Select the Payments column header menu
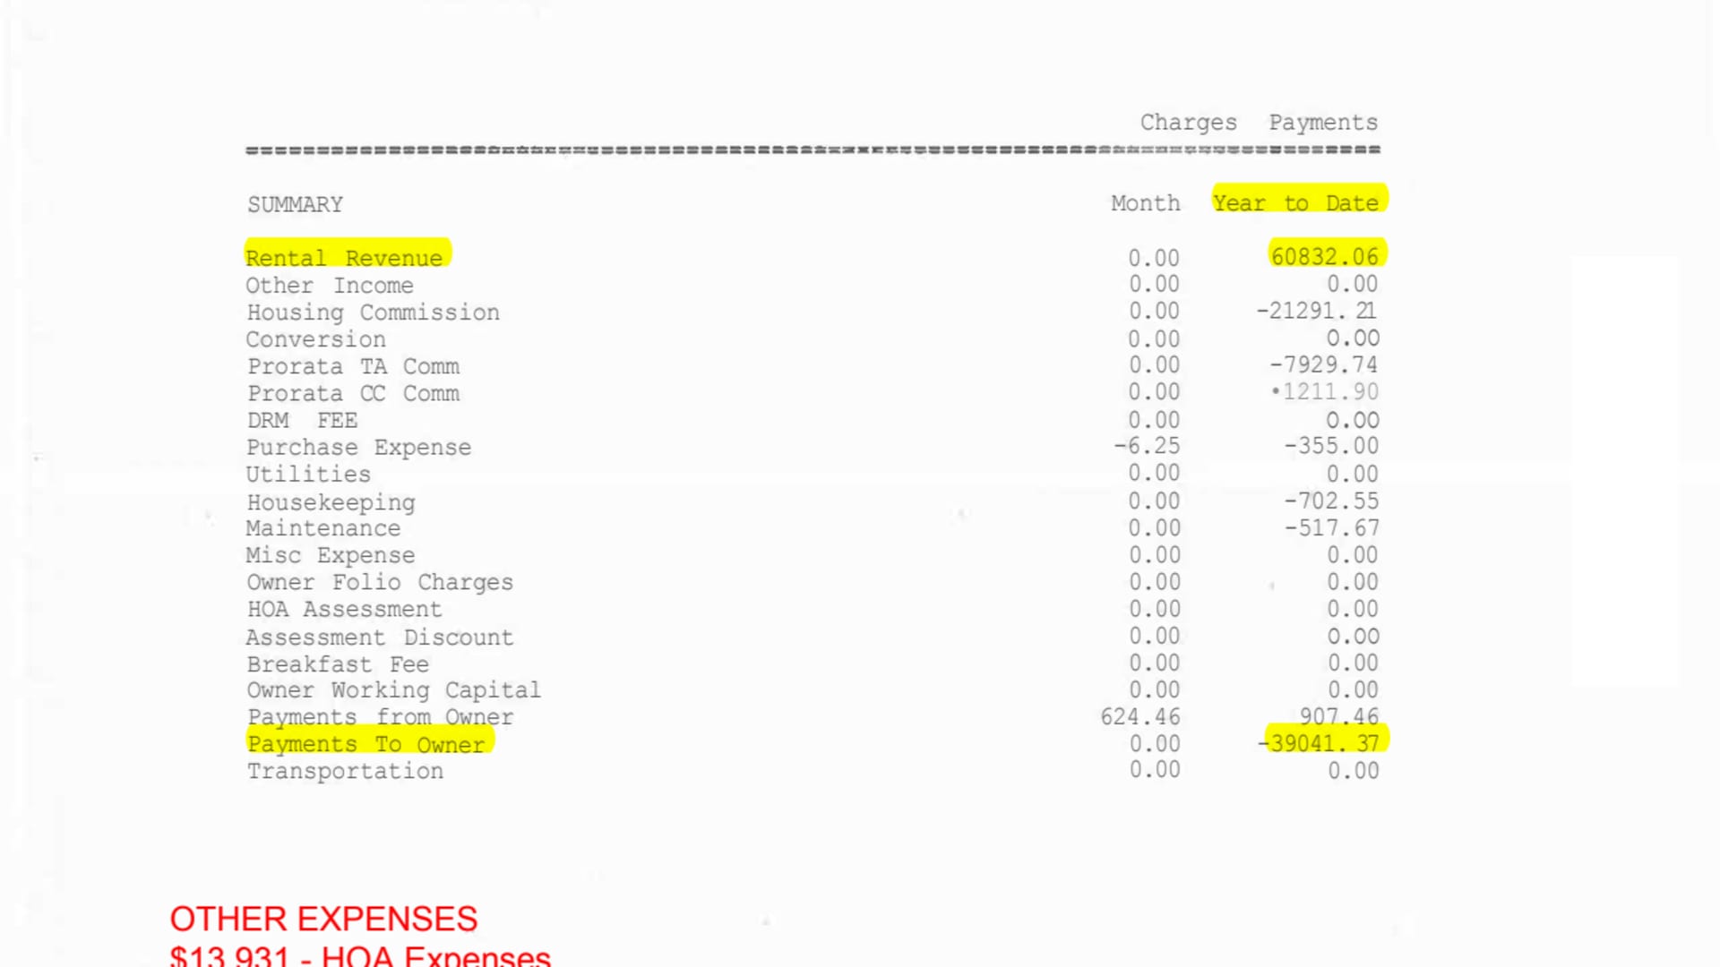Image resolution: width=1720 pixels, height=967 pixels. click(1323, 121)
